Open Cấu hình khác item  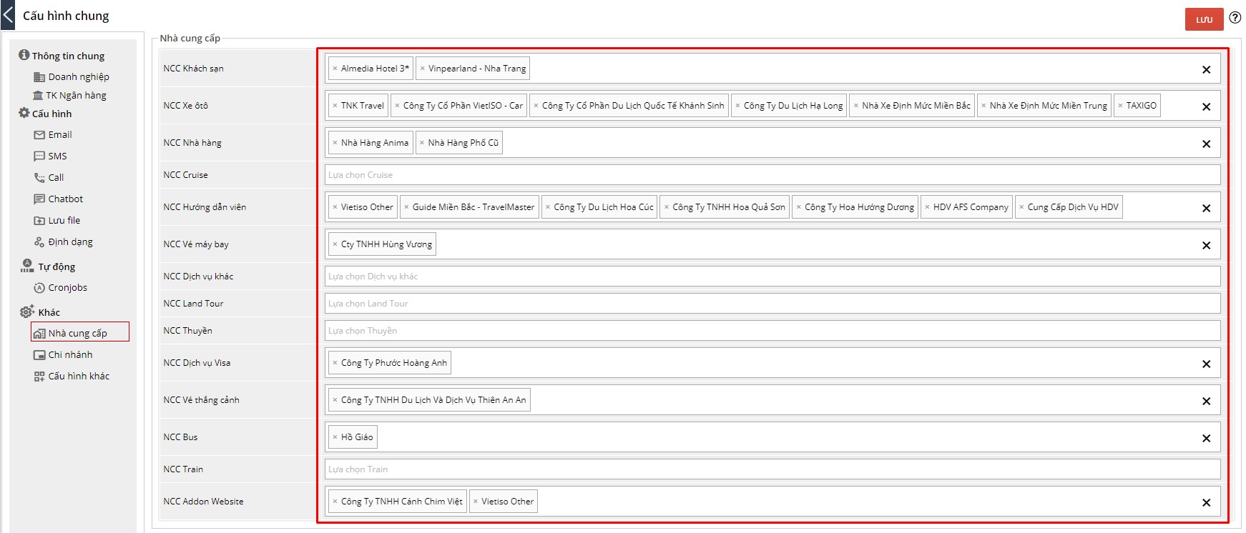(x=72, y=376)
